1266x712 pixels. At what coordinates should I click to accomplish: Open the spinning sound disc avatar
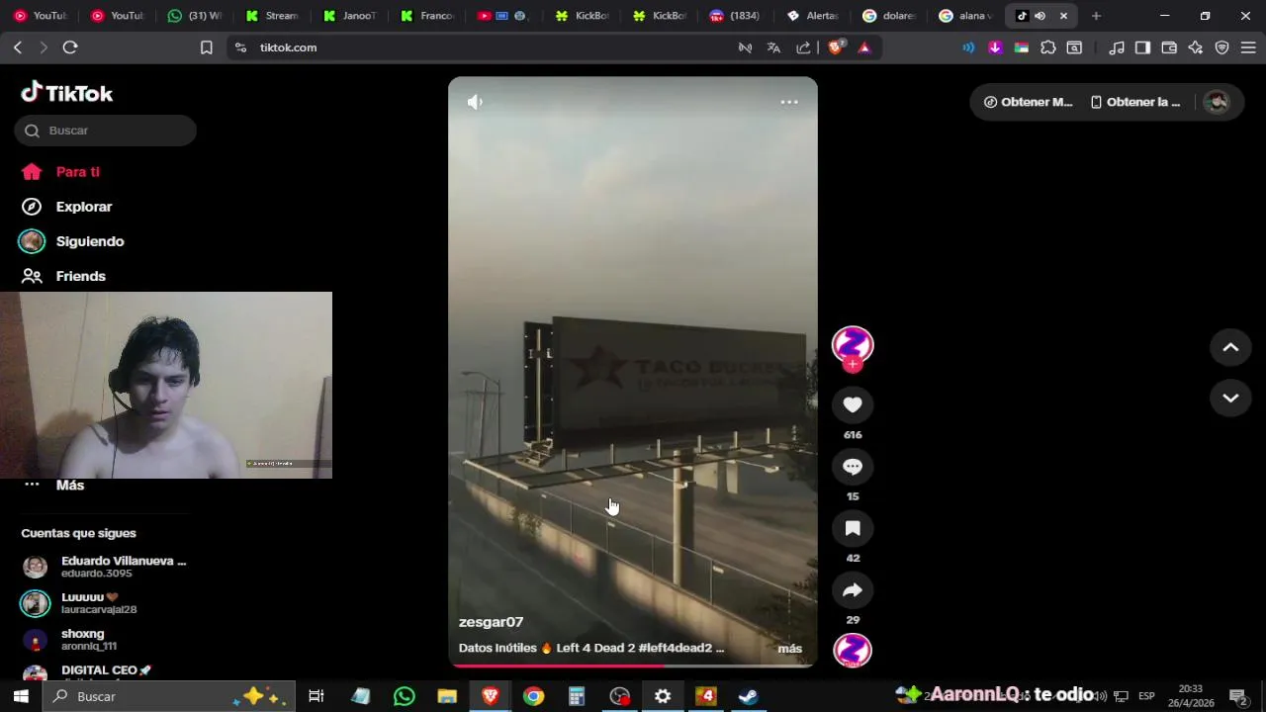853,650
